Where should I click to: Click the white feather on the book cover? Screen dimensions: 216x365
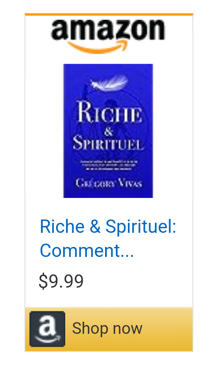coord(108,83)
